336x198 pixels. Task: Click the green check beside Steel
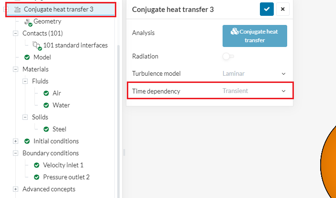click(46, 129)
